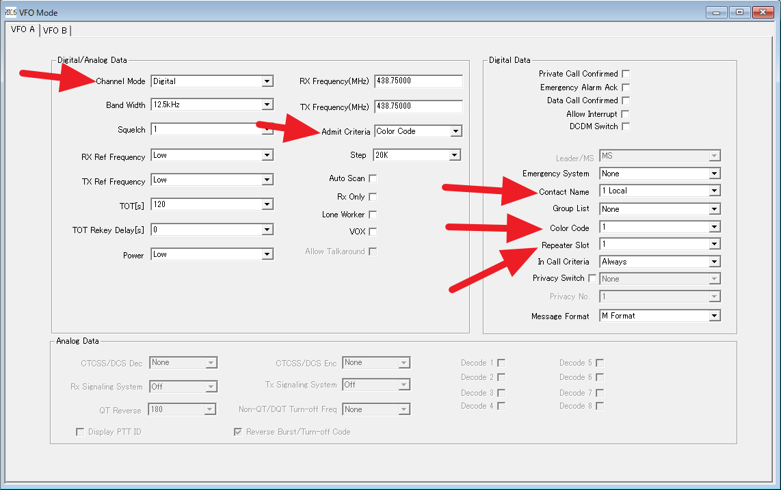Expand the Step size dropdown
Screen dimensions: 781x490
tap(416, 156)
